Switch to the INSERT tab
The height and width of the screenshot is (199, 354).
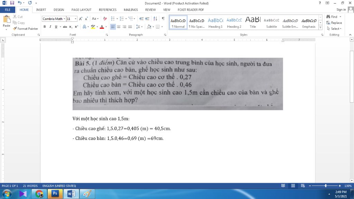point(41,10)
